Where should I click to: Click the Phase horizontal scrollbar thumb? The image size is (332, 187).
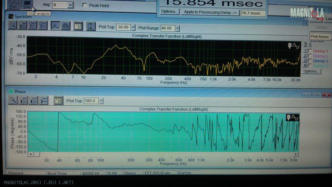[37, 154]
